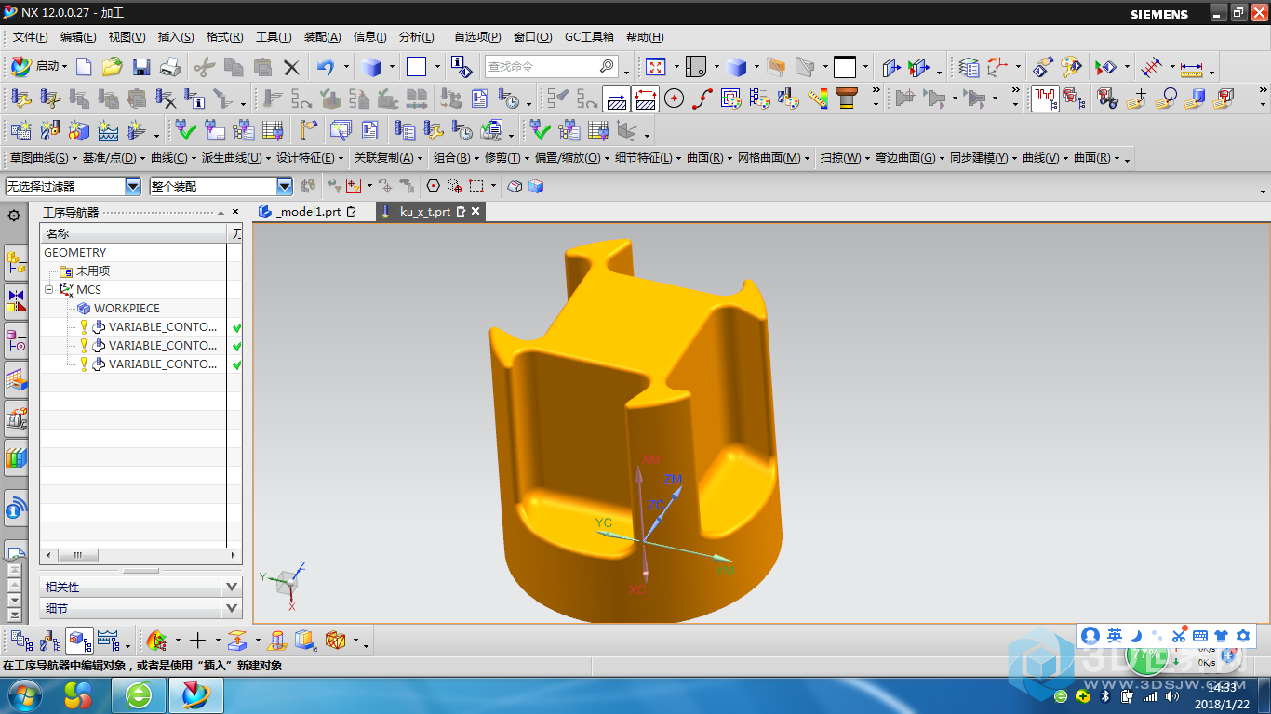The height and width of the screenshot is (714, 1271).
Task: Click the New file icon
Action: [84, 67]
